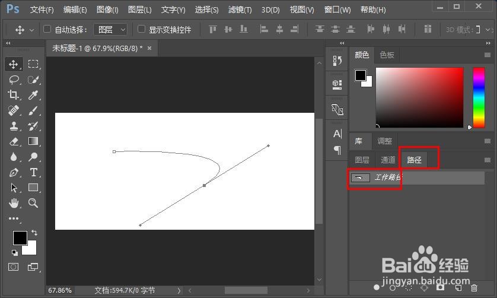Switch to the 路径 tab
Image resolution: width=497 pixels, height=298 pixels.
[x=414, y=160]
